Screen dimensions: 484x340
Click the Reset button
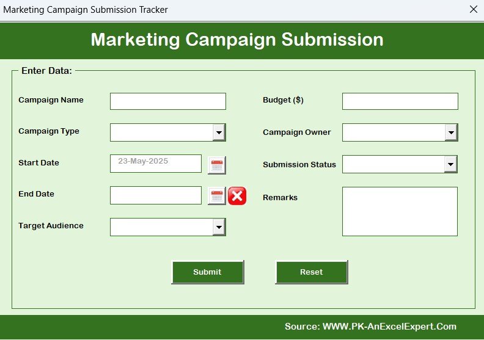[312, 272]
